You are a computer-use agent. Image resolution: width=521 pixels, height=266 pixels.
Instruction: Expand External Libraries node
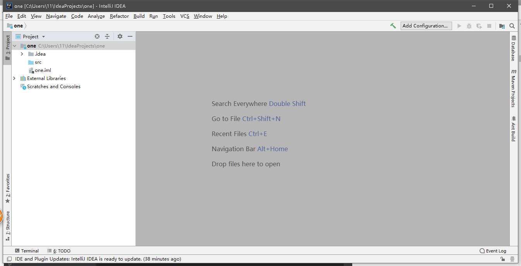coord(14,78)
